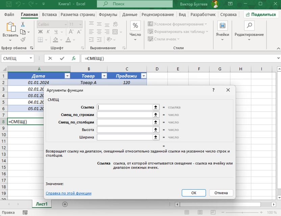
Task: Switch to the Вставка tab
Action: click(x=49, y=14)
